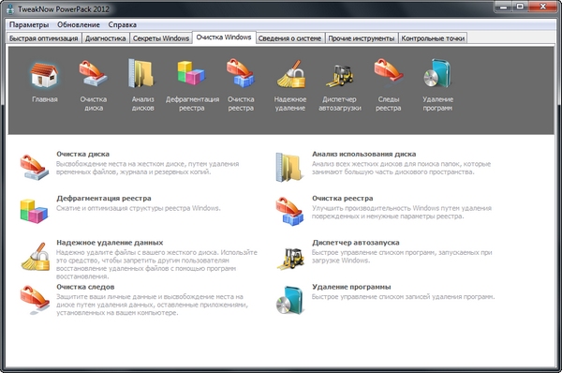Switch to Сведения о системе tab
Screen dimensions: 562x373
289,38
